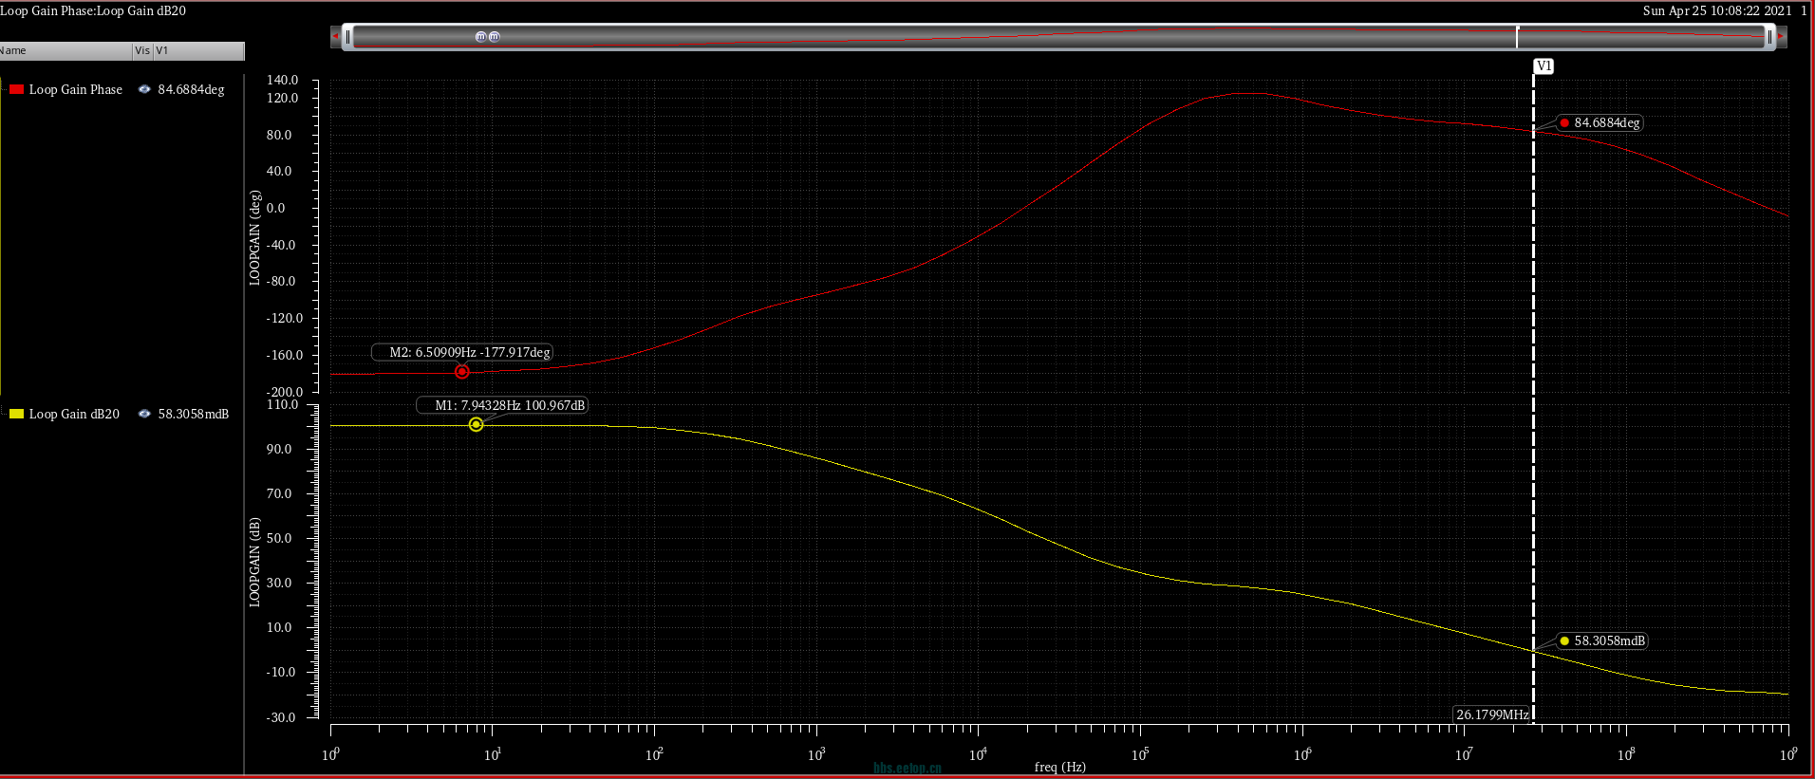Screen dimensions: 1815x779
Task: Click the V1 vertical marker flag label
Action: (1544, 66)
